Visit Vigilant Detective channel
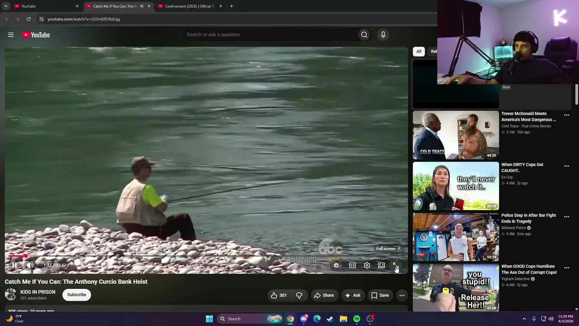Viewport: 579px width, 326px height. click(515, 279)
